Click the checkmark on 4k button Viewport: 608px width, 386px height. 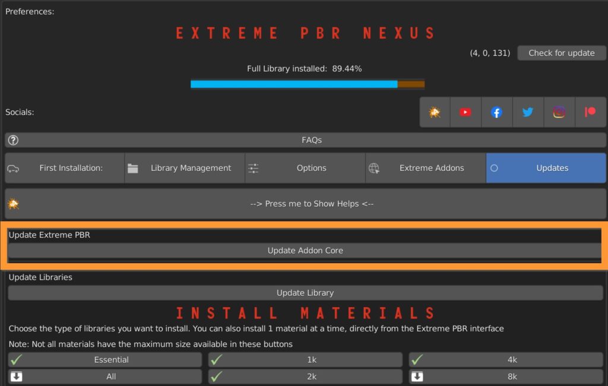click(417, 360)
